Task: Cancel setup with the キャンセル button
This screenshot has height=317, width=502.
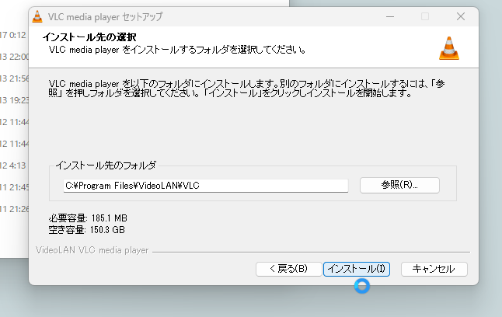Action: pyautogui.click(x=434, y=269)
